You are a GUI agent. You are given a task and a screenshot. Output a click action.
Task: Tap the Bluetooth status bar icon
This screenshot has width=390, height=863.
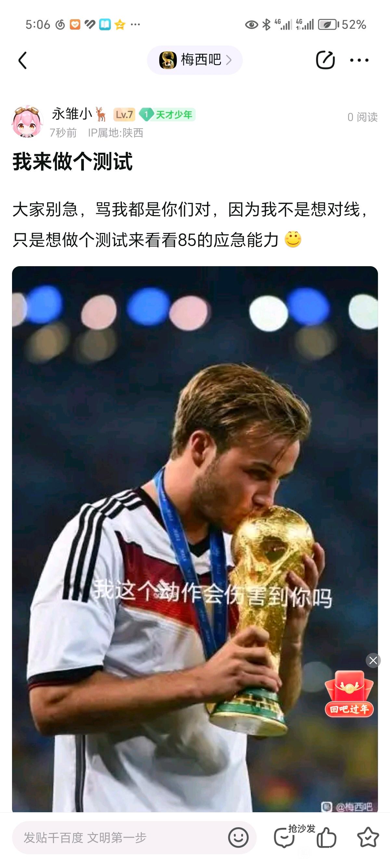coord(266,24)
